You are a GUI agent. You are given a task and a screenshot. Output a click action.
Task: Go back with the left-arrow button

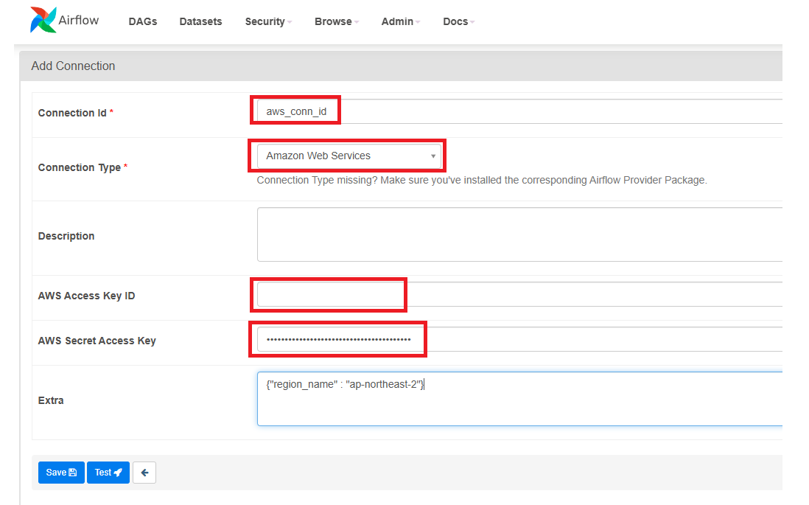pyautogui.click(x=144, y=473)
